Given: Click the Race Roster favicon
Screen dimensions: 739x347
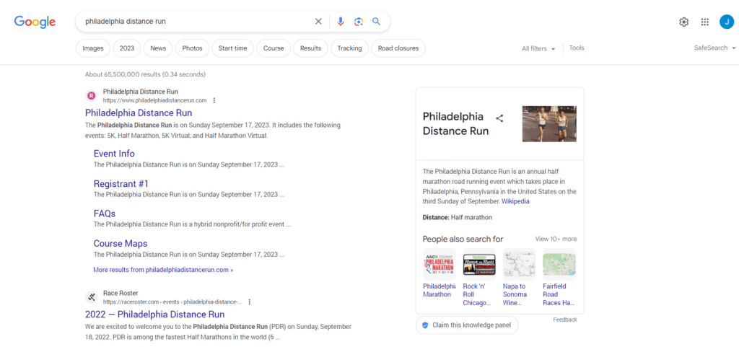Looking at the screenshot, I should 92,297.
